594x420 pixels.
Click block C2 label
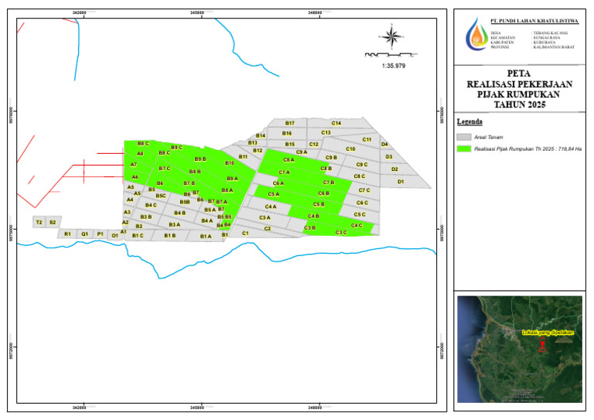pos(268,228)
